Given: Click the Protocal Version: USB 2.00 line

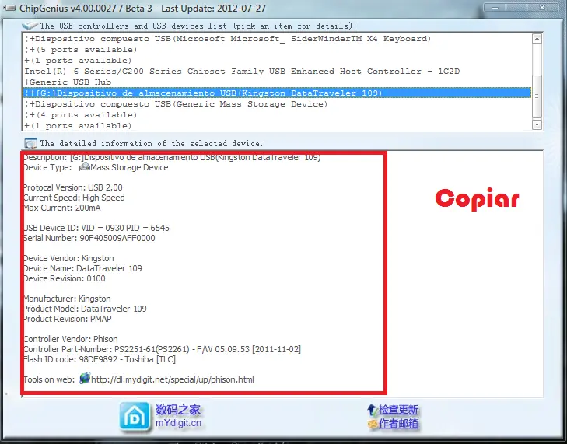Looking at the screenshot, I should click(x=73, y=187).
